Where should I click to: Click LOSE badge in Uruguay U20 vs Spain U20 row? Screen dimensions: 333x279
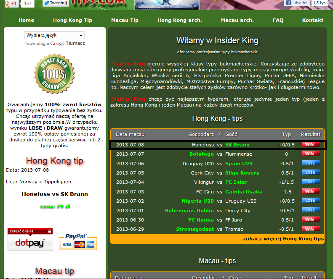coord(311,163)
